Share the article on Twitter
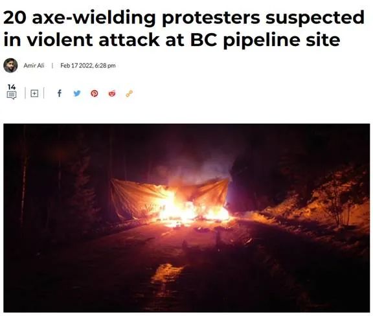Screen dimensions: 373x316 click(x=77, y=93)
